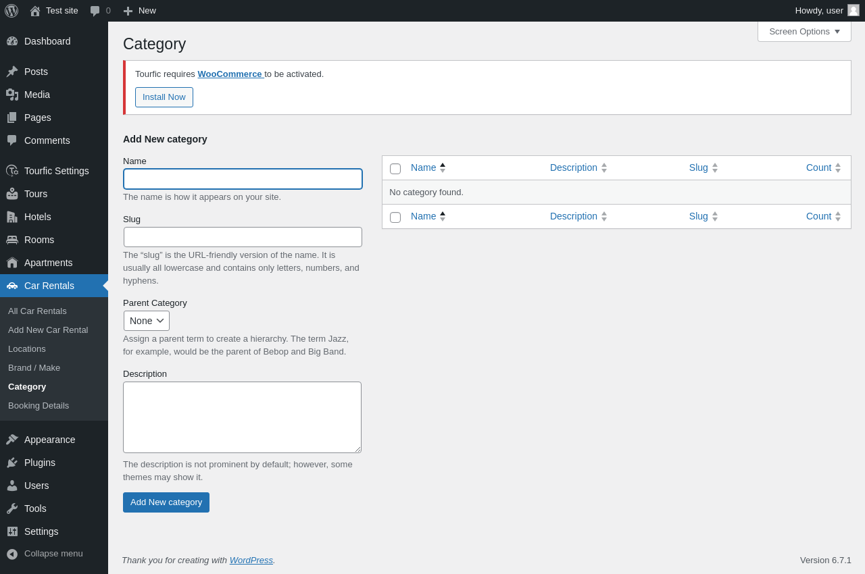Check the select-all box in table footer
The width and height of the screenshot is (865, 574).
click(x=395, y=217)
